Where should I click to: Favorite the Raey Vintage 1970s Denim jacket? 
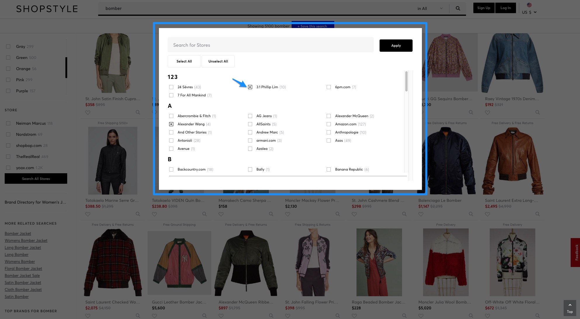tap(487, 112)
